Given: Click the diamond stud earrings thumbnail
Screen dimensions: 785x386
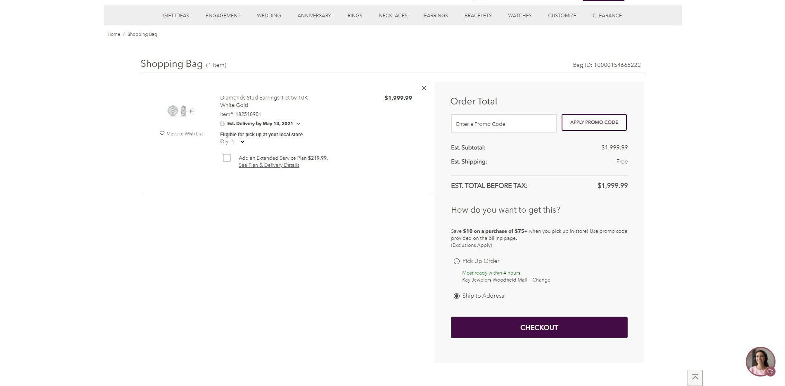Looking at the screenshot, I should coord(180,111).
